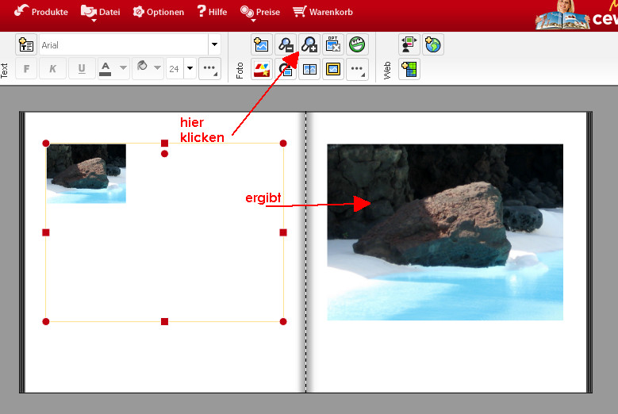Click the green smiley face icon

(x=357, y=45)
